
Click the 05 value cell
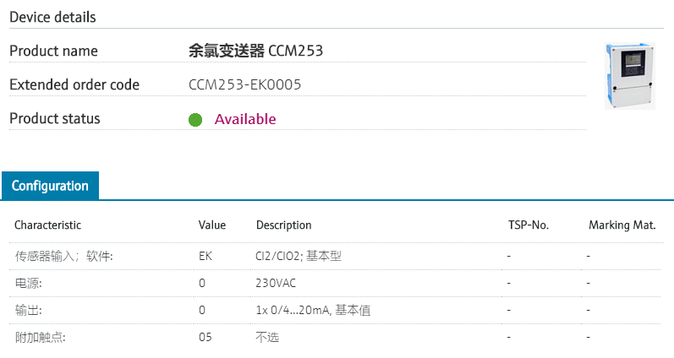(205, 338)
